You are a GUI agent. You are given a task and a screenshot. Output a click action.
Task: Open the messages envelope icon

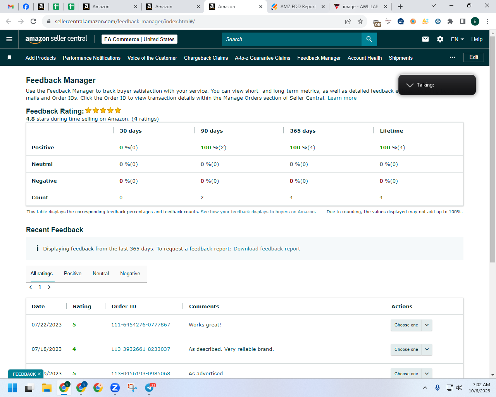[425, 39]
